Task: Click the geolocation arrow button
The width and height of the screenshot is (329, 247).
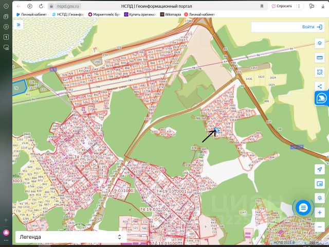Action: click(x=320, y=169)
